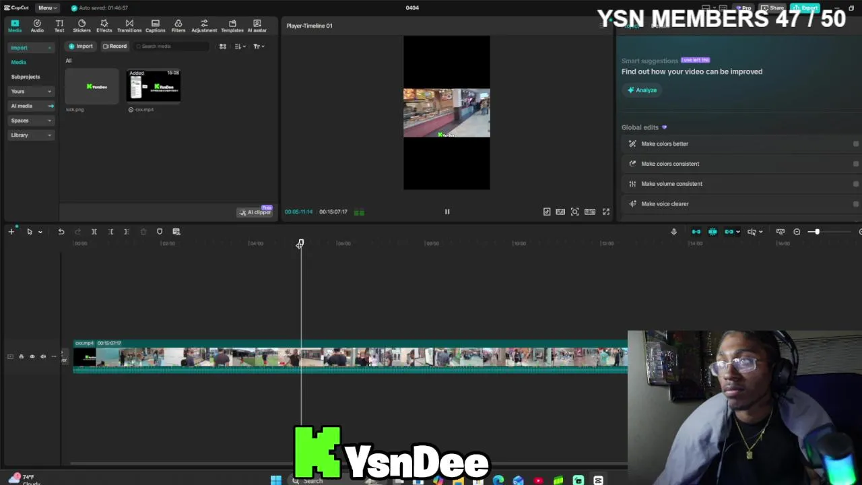Open the Audio tab
Screen dimensions: 862x485
click(37, 26)
